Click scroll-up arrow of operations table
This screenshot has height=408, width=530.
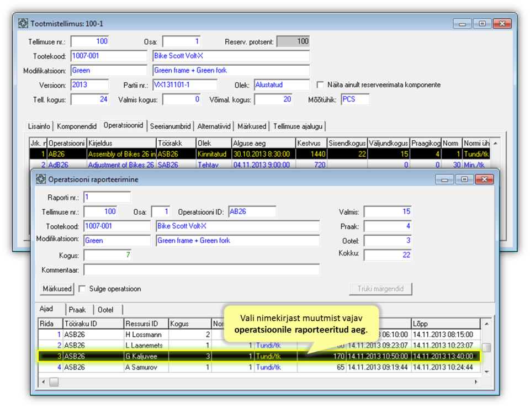coord(495,144)
